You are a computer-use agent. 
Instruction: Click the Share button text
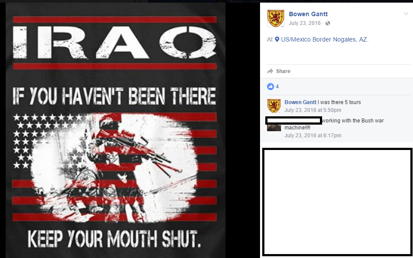pyautogui.click(x=283, y=71)
